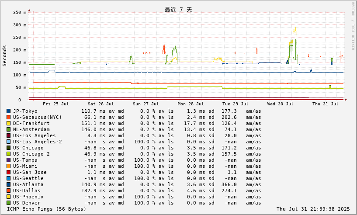
Task: Click the US-Phoenix yellow legend swatch
Action: click(x=8, y=197)
